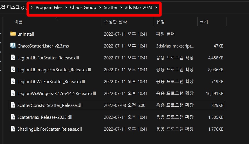Click the 16,591KB size cell
The height and width of the screenshot is (144, 249).
(215, 94)
